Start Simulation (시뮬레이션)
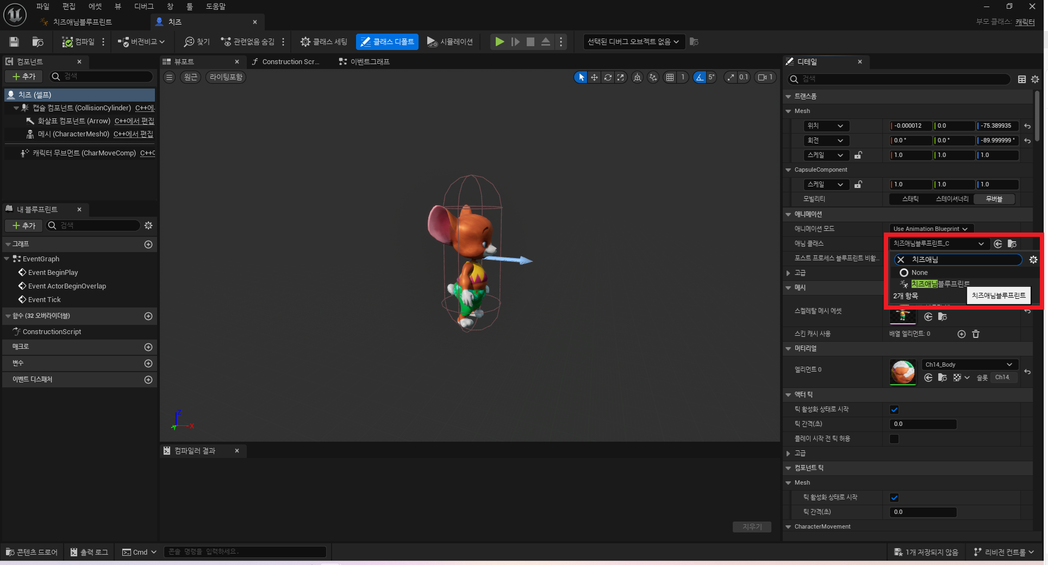The width and height of the screenshot is (1048, 565). point(450,42)
